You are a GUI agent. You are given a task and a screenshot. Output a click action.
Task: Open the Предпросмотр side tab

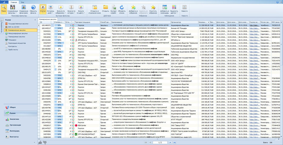click(1, 26)
